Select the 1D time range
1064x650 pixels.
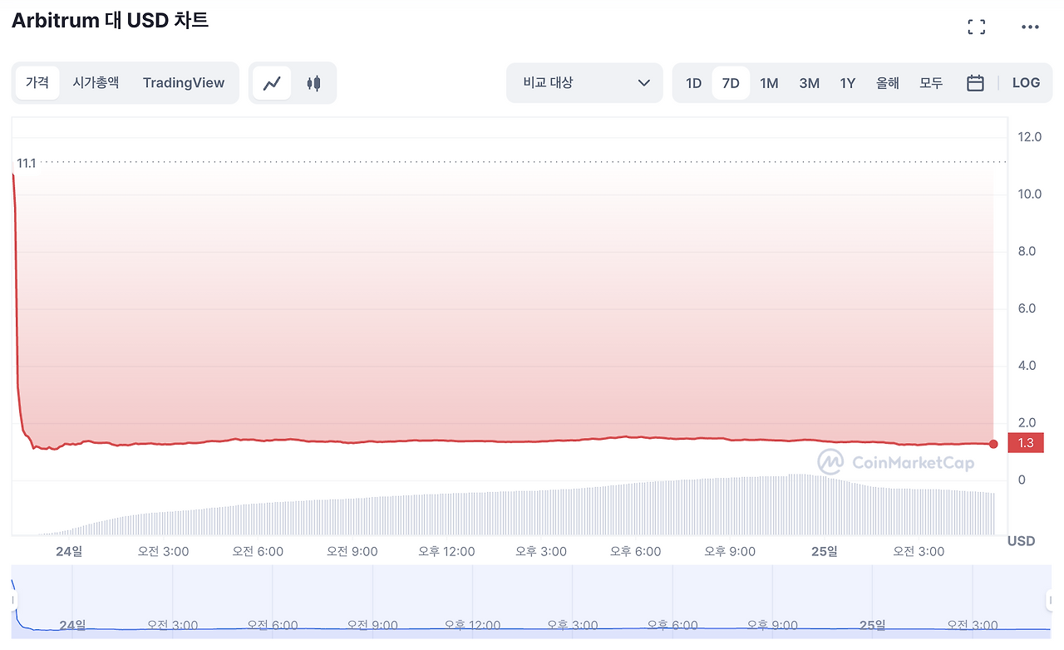click(693, 83)
